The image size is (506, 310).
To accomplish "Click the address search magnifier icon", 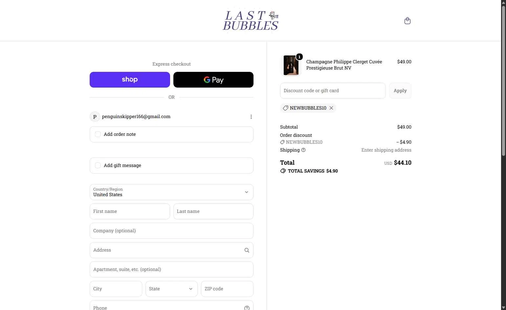I will click(x=247, y=250).
